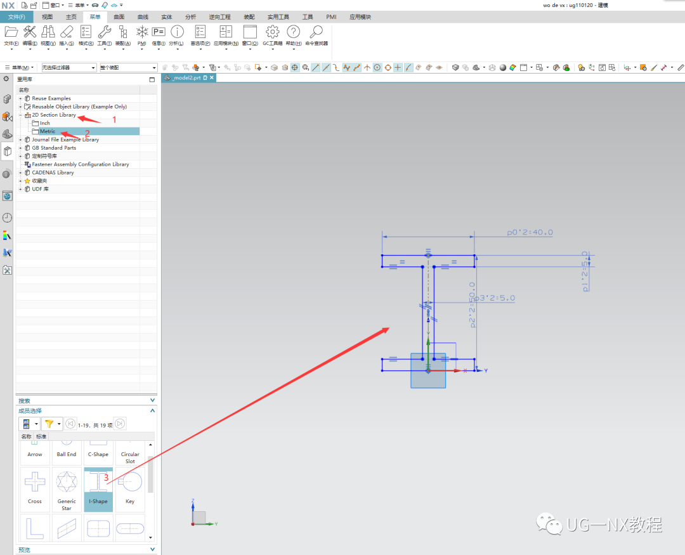Select the Inch folder in tree

pos(44,123)
